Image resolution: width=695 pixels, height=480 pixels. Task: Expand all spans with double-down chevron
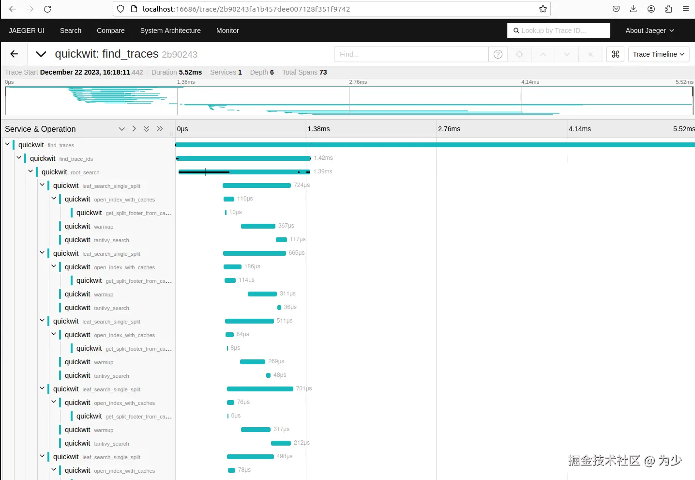click(x=147, y=129)
